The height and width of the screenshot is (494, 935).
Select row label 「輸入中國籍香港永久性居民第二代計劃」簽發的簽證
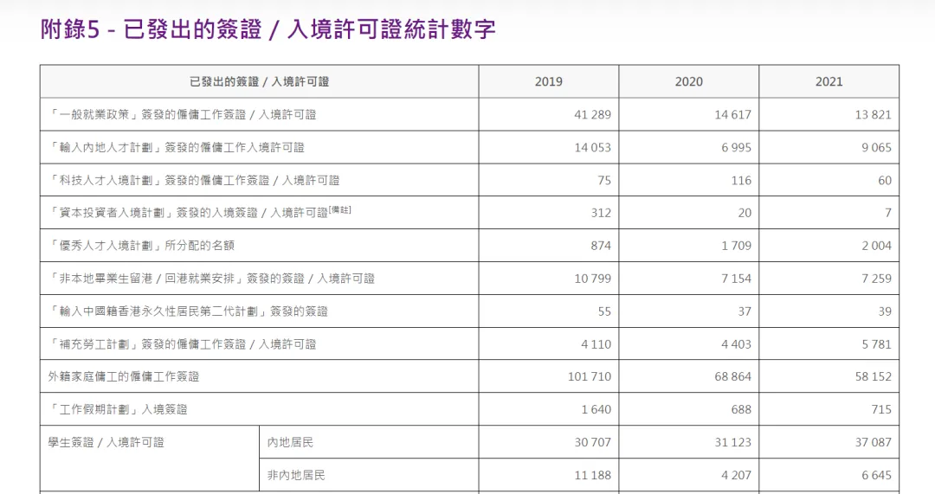tap(188, 311)
